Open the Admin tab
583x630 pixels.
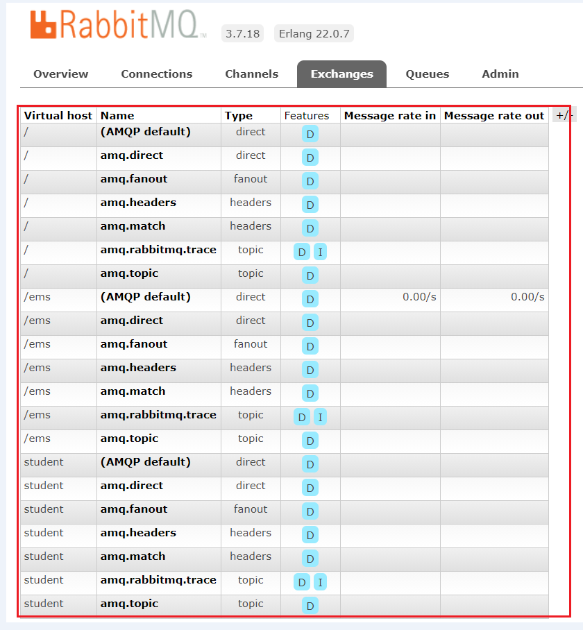500,74
